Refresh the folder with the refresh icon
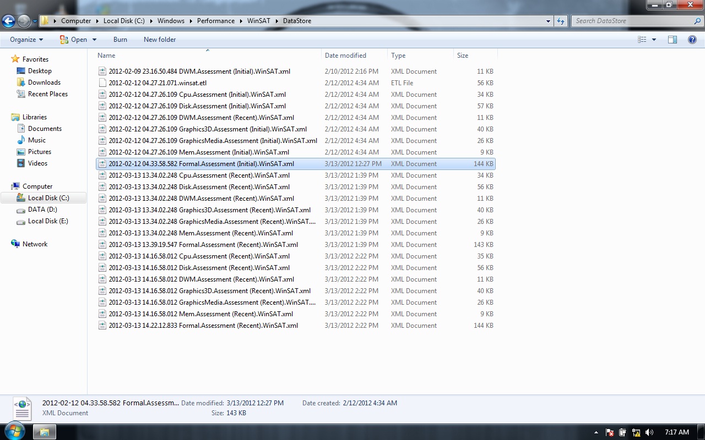The width and height of the screenshot is (705, 440). 560,20
